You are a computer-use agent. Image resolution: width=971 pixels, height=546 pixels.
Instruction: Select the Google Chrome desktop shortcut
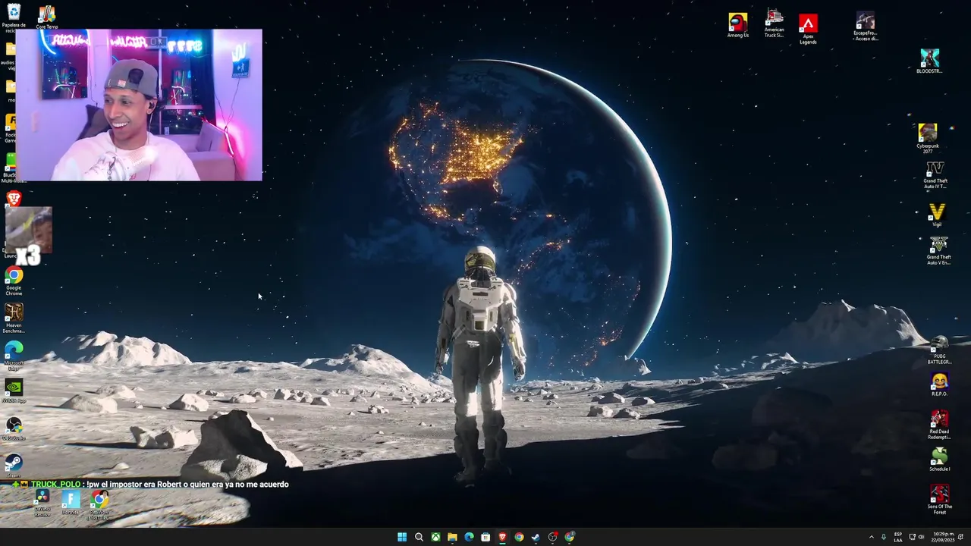click(x=14, y=281)
